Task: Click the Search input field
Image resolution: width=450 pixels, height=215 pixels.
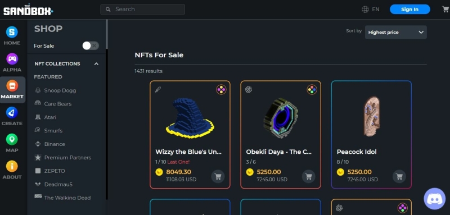Action: (x=143, y=9)
